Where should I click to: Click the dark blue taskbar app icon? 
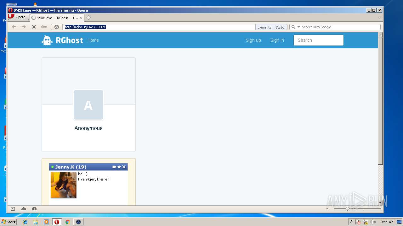click(x=78, y=222)
